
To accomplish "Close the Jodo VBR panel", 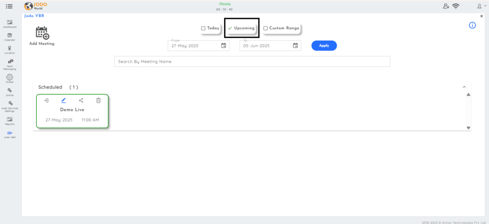I will pyautogui.click(x=481, y=16).
